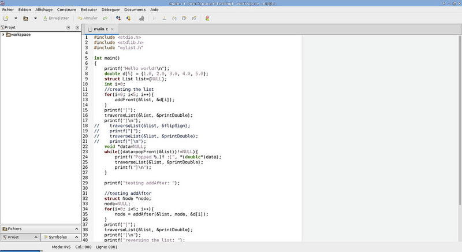Close the Projet panel

point(77,27)
